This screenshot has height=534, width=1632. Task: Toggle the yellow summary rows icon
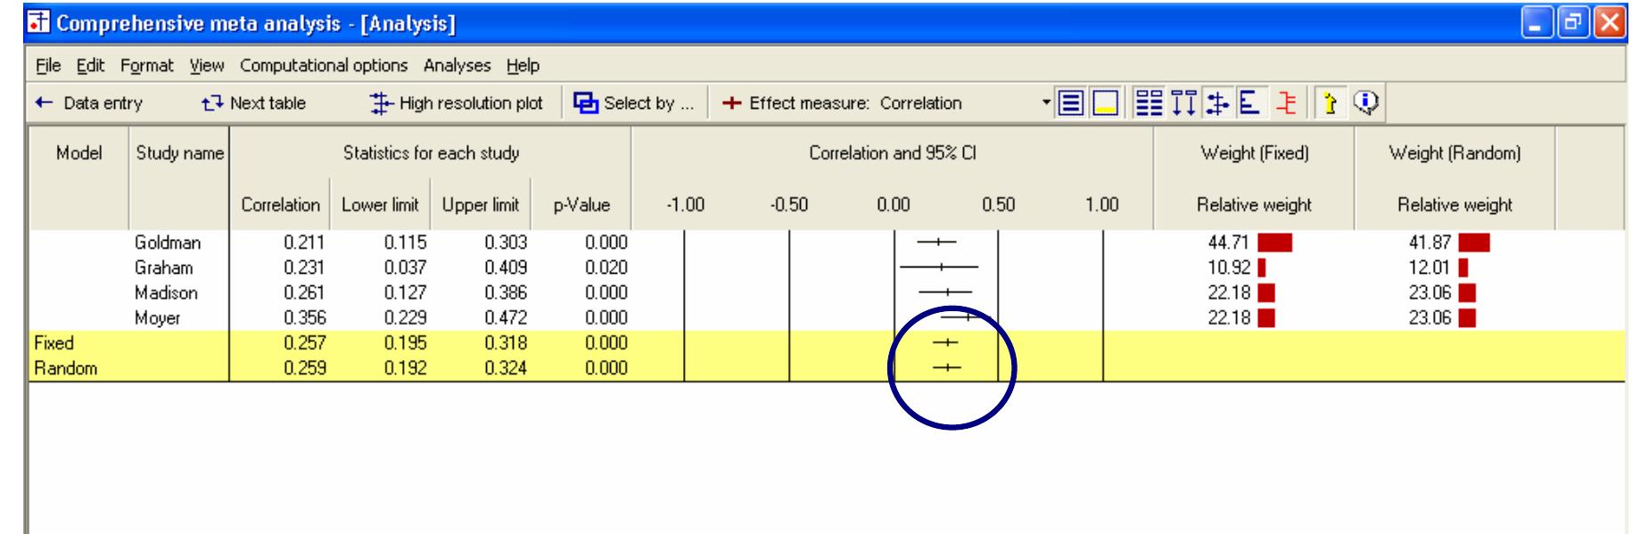1104,103
